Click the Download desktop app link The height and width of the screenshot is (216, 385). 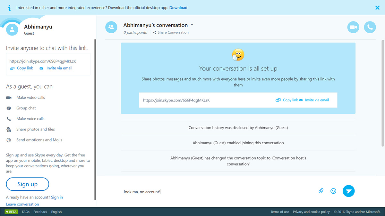click(x=178, y=8)
